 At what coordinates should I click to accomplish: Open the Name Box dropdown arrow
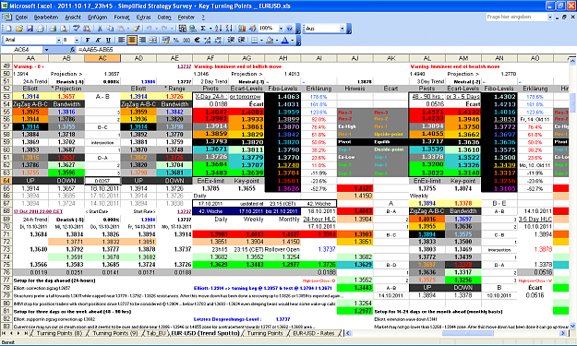coord(46,50)
